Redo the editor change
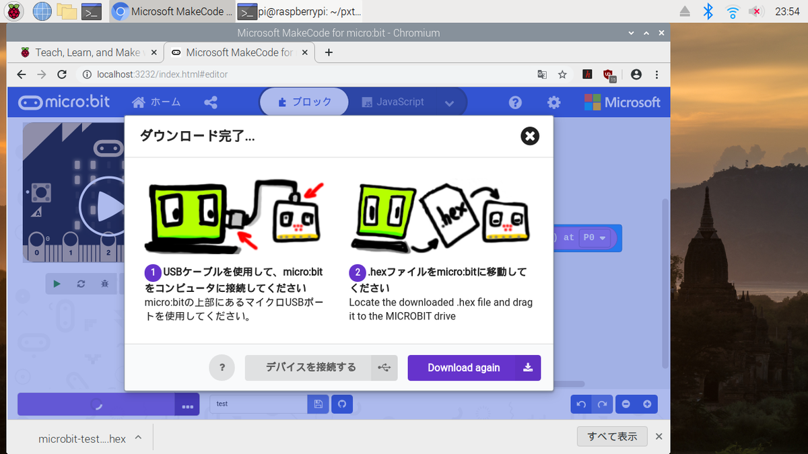The width and height of the screenshot is (808, 454). coord(603,404)
